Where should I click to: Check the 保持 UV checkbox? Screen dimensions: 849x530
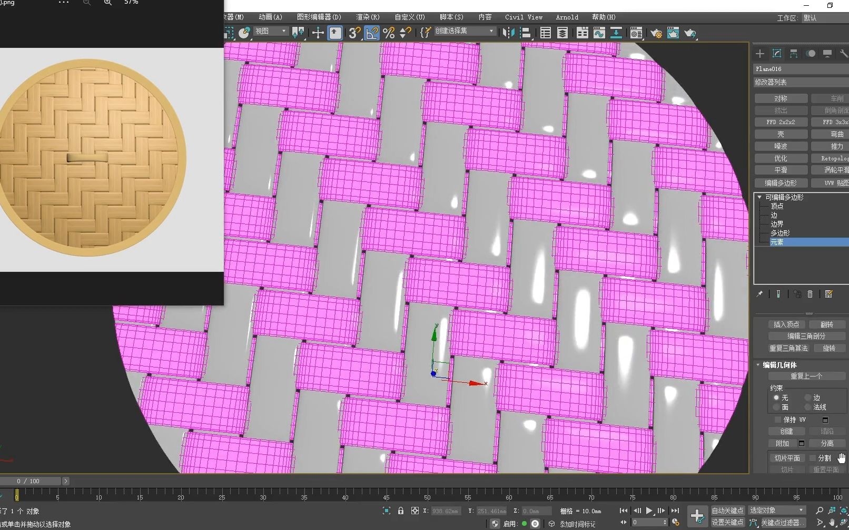click(x=778, y=420)
